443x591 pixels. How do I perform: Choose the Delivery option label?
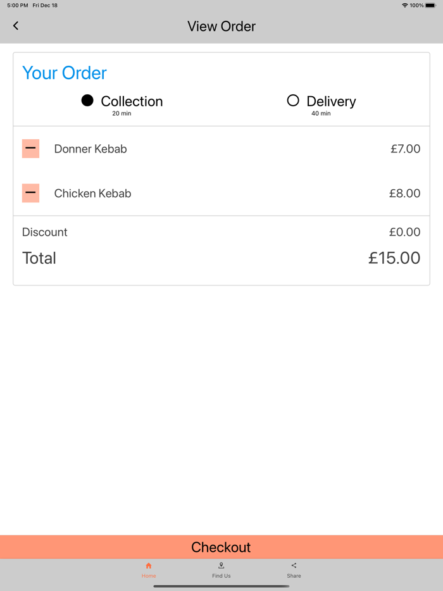point(331,101)
